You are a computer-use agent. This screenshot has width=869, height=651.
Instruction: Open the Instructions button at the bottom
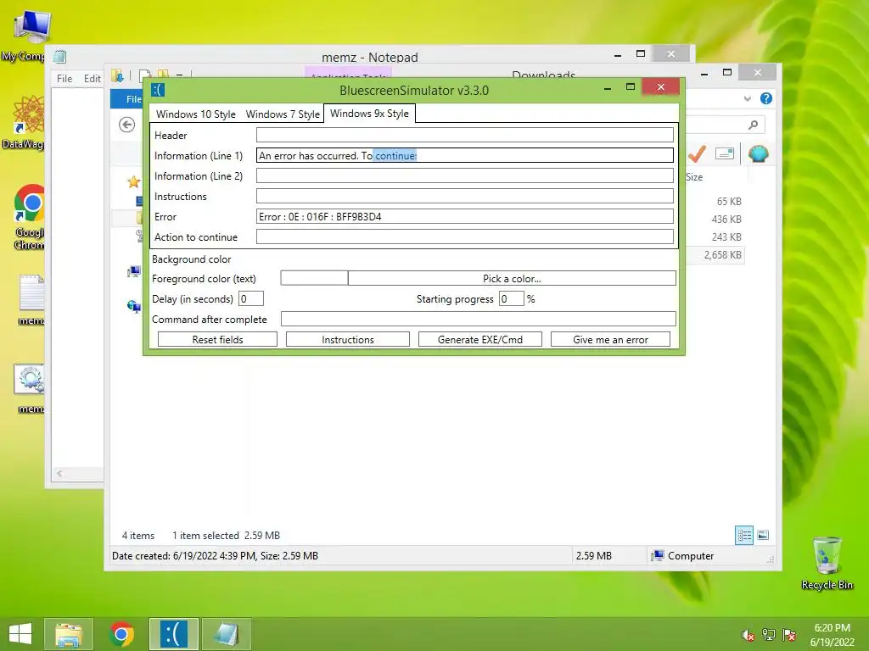point(347,339)
